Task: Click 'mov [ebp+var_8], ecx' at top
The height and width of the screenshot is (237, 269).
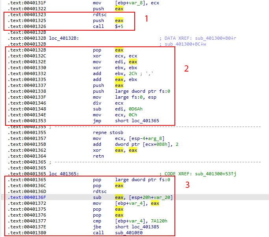Action: [126, 3]
